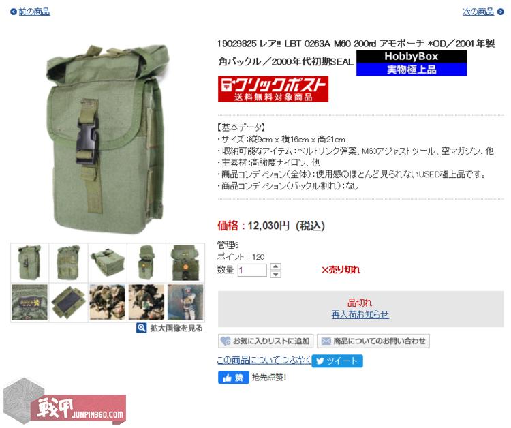Image resolution: width=511 pixels, height=428 pixels.
Task: Increase quantity with the up arrow
Action: click(x=275, y=266)
